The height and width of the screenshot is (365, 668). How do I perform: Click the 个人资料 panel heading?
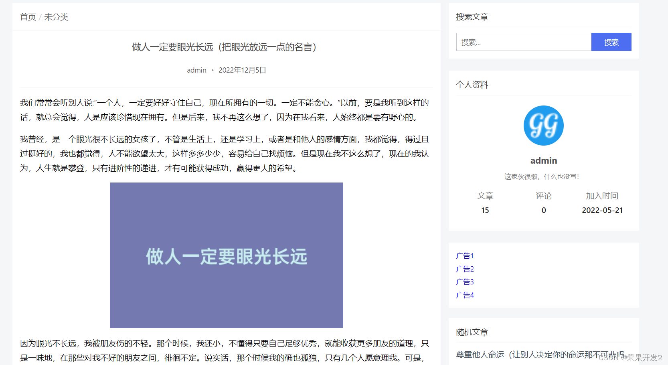[472, 85]
